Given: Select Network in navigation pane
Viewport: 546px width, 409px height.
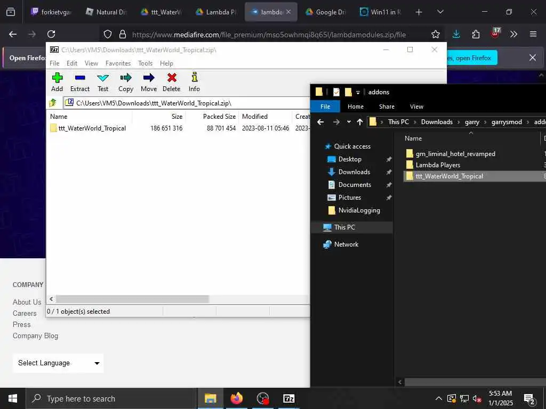Looking at the screenshot, I should click(x=346, y=244).
